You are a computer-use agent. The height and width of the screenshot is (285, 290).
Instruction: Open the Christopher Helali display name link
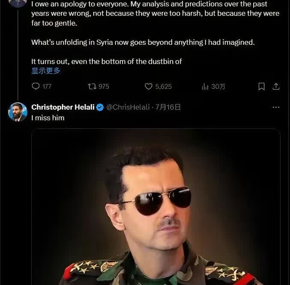coord(63,108)
